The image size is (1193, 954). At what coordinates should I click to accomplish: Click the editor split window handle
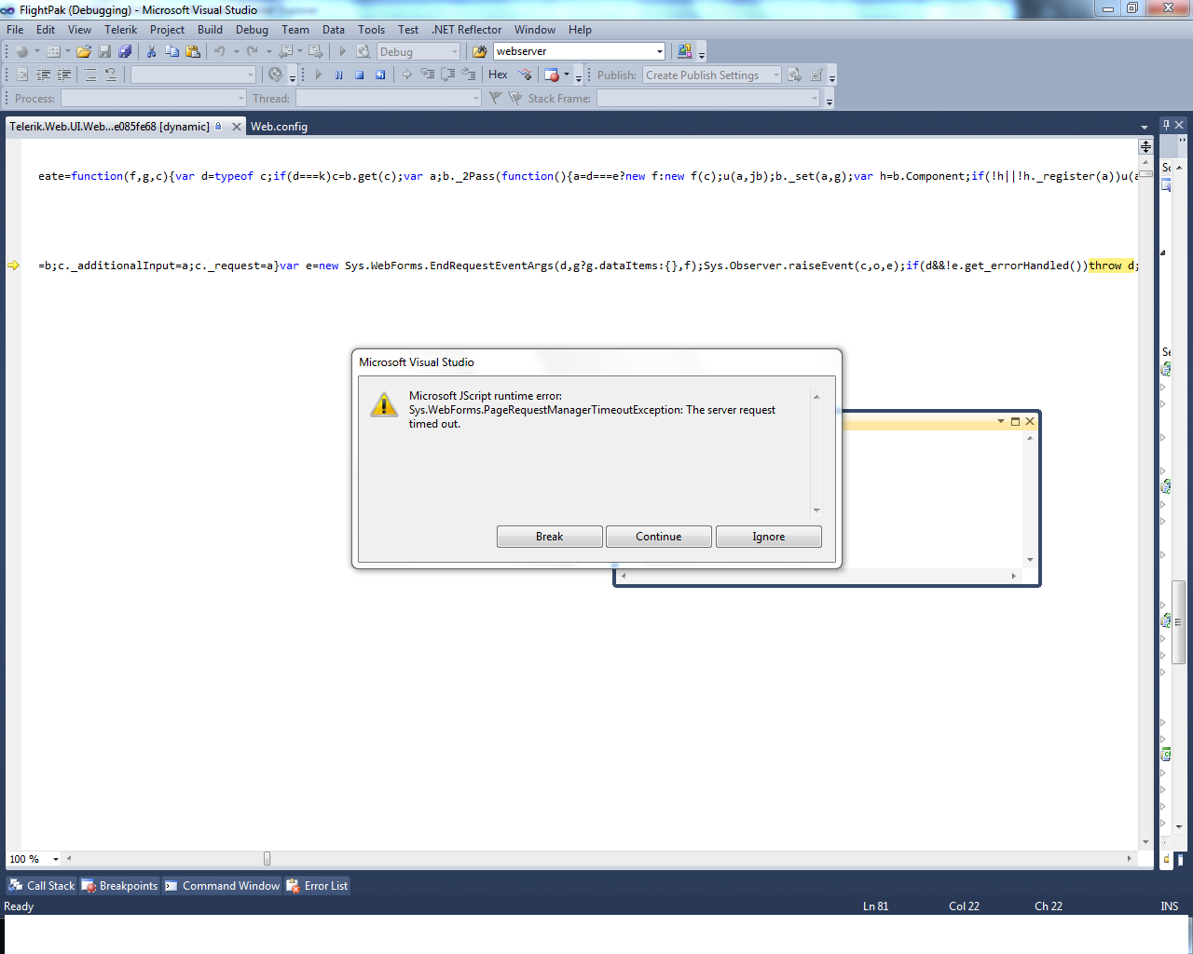click(x=1145, y=147)
